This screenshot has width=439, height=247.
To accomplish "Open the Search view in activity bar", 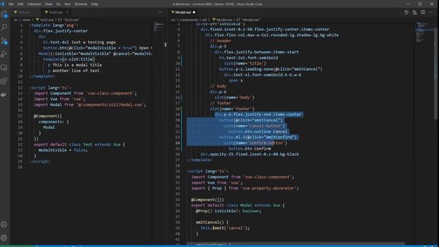I will (4, 27).
